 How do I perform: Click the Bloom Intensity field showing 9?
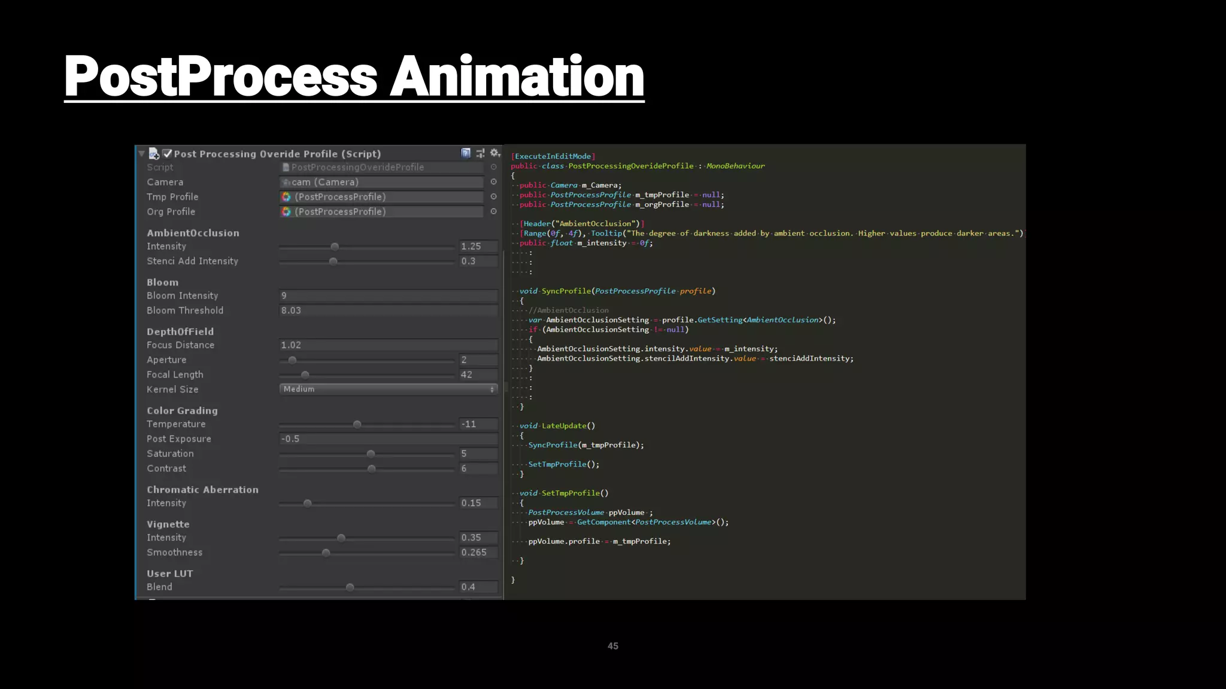389,295
